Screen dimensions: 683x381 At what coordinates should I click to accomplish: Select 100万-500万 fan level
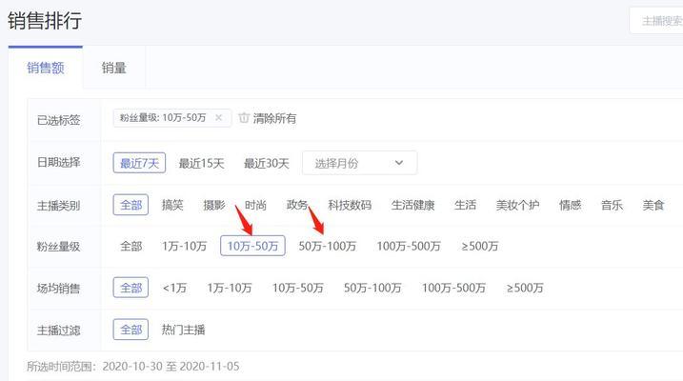[409, 246]
